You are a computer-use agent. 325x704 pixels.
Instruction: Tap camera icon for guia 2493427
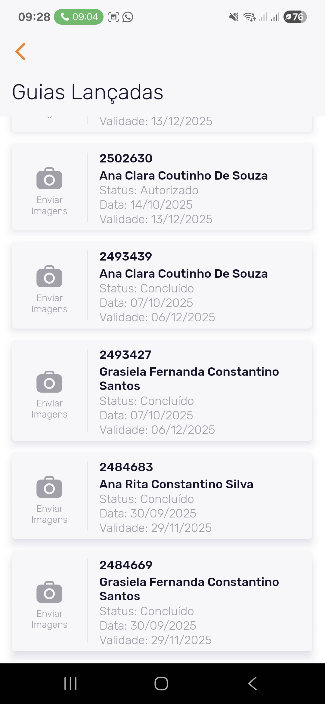[49, 382]
